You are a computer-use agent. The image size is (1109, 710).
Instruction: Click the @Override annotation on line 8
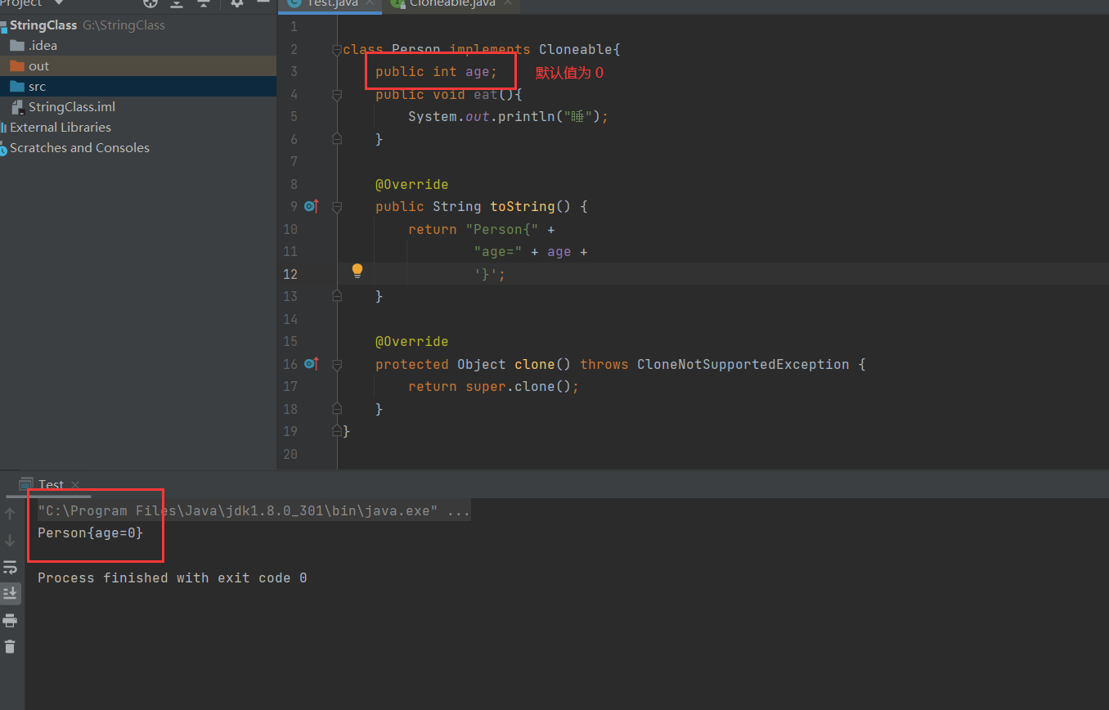click(x=411, y=185)
